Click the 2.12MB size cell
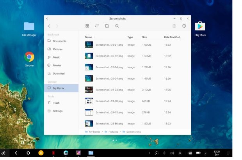The height and width of the screenshot is (160, 242). pos(147,90)
